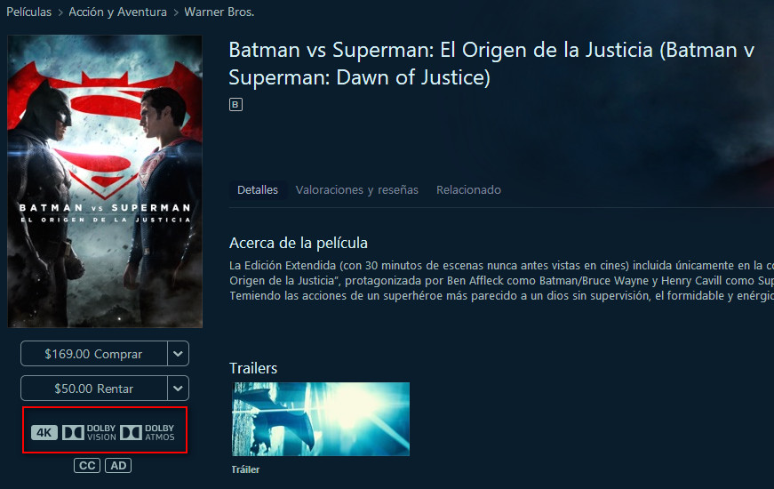774x489 pixels.
Task: Switch to Valoraciones y reseñas tab
Action: coord(357,190)
